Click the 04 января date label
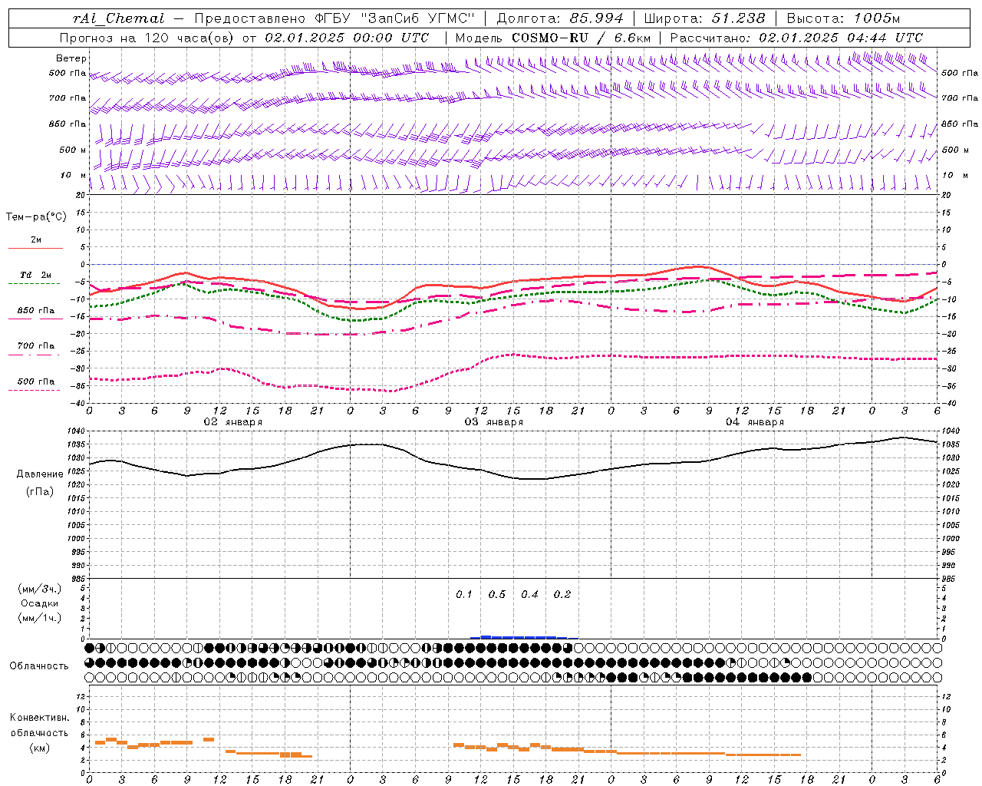 click(x=755, y=422)
